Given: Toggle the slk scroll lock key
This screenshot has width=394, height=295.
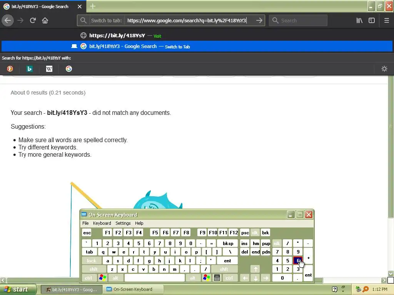Looking at the screenshot, I should pyautogui.click(x=255, y=232).
